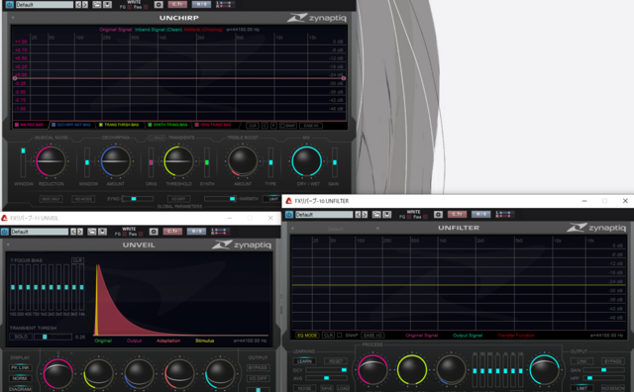634x392 pixels.
Task: Select previous preset arrow in UNVEIL window
Action: [x=73, y=232]
